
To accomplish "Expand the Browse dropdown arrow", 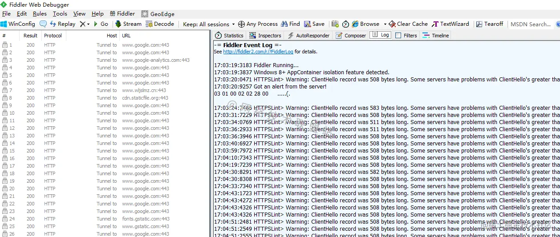I will [385, 24].
